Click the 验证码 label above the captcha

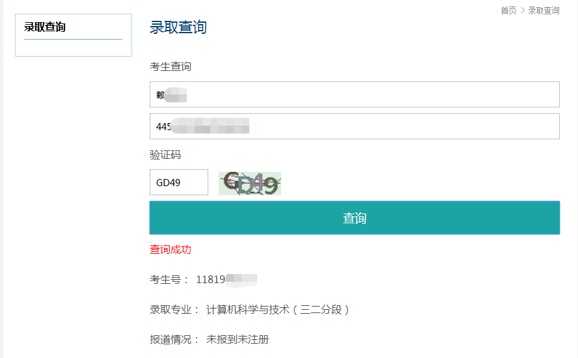165,155
